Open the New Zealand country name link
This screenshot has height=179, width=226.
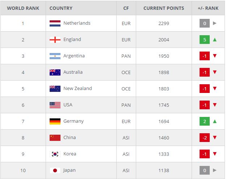point(78,89)
